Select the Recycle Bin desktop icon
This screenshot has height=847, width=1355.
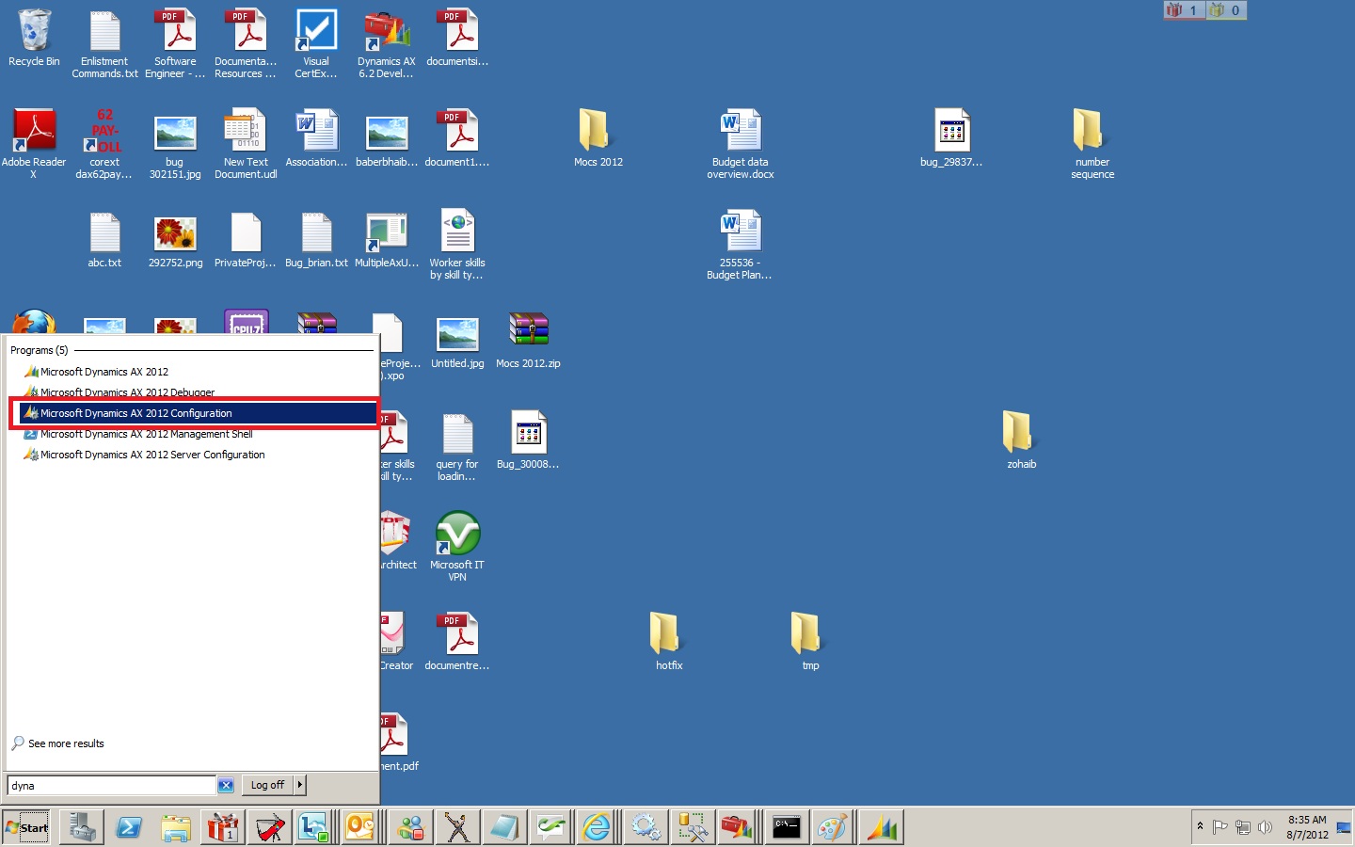coord(34,39)
